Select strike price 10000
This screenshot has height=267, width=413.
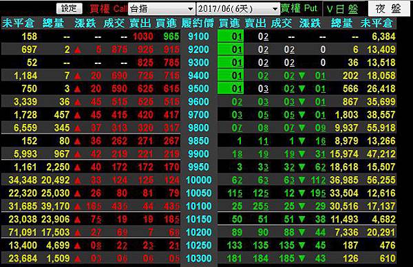coord(199,180)
